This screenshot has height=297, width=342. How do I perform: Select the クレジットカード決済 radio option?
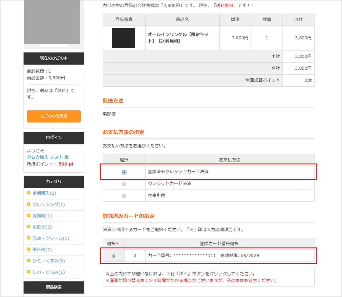124,184
